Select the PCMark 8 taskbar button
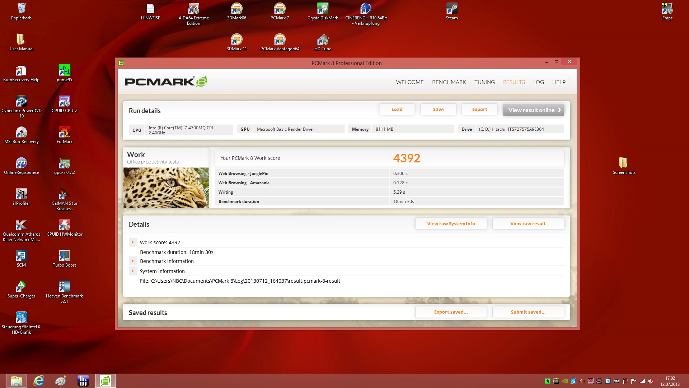 [x=106, y=381]
